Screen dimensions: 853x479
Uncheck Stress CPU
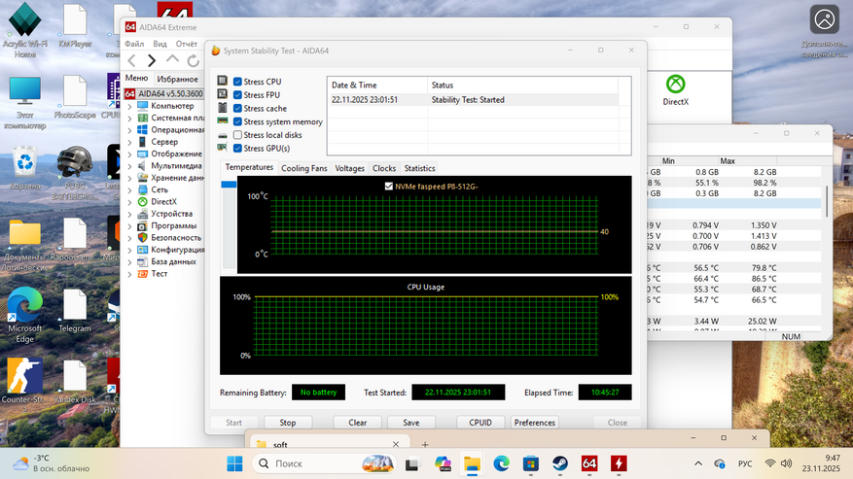point(237,82)
